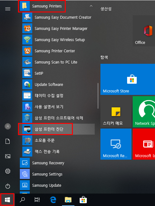Select 'Samsung Scan to PC Lite' label
The height and width of the screenshot is (206, 155).
point(56,62)
